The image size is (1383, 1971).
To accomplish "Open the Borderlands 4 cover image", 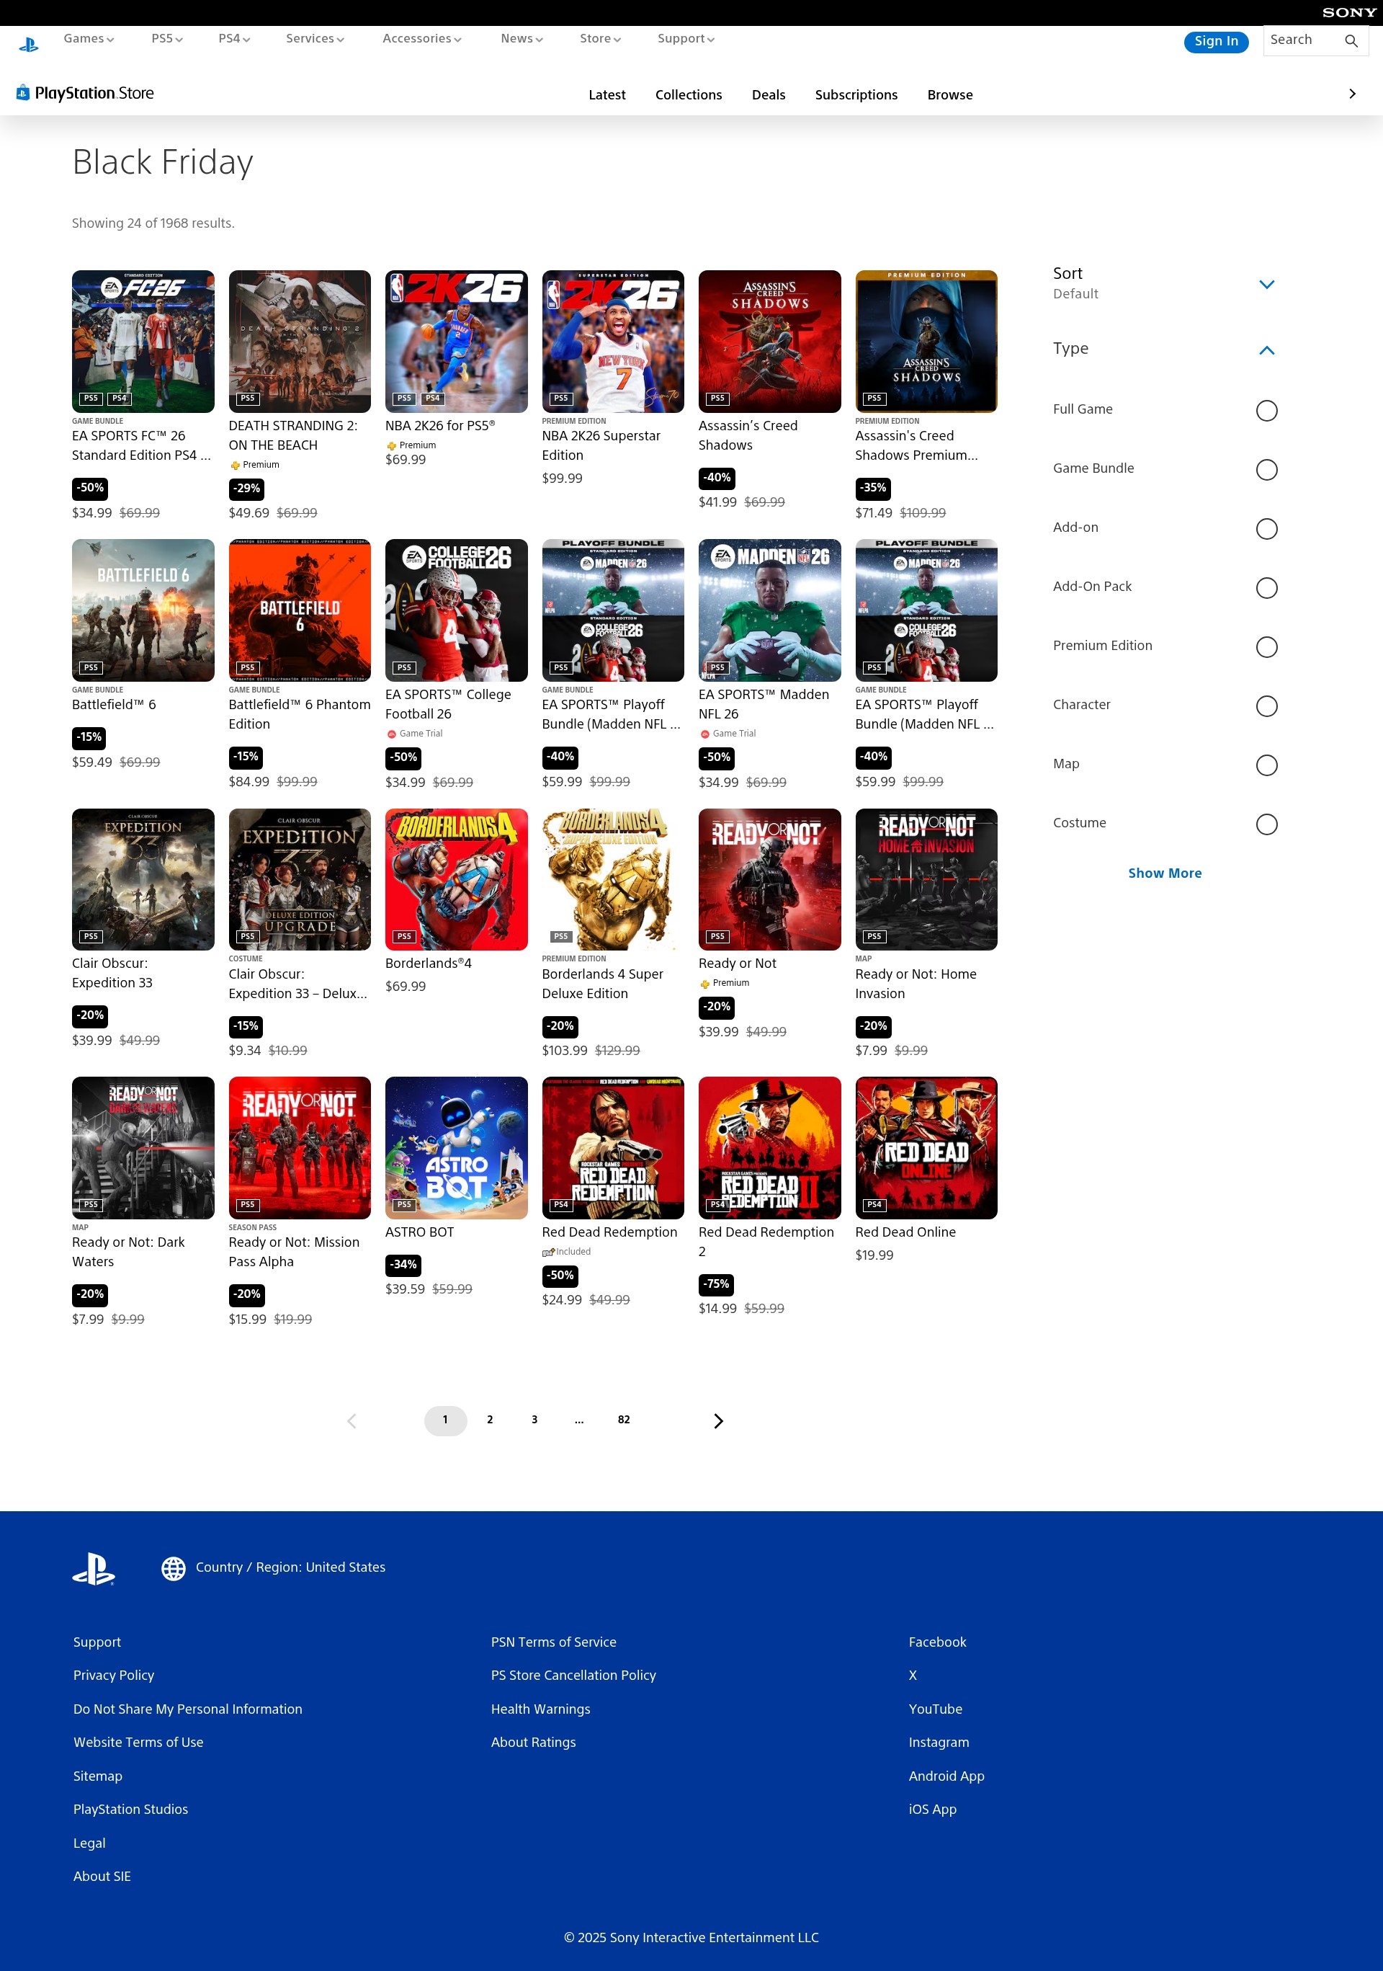I will coord(457,879).
